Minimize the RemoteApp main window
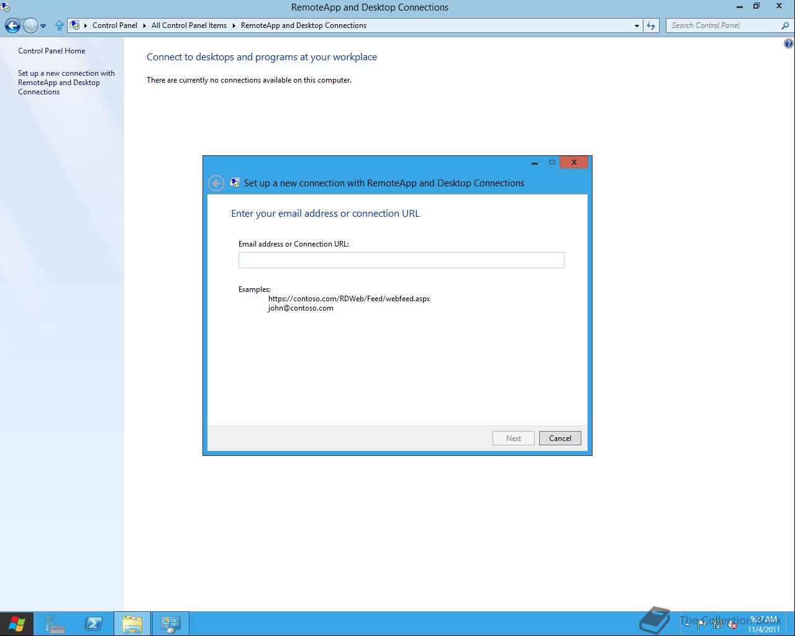The image size is (795, 636). 739,6
